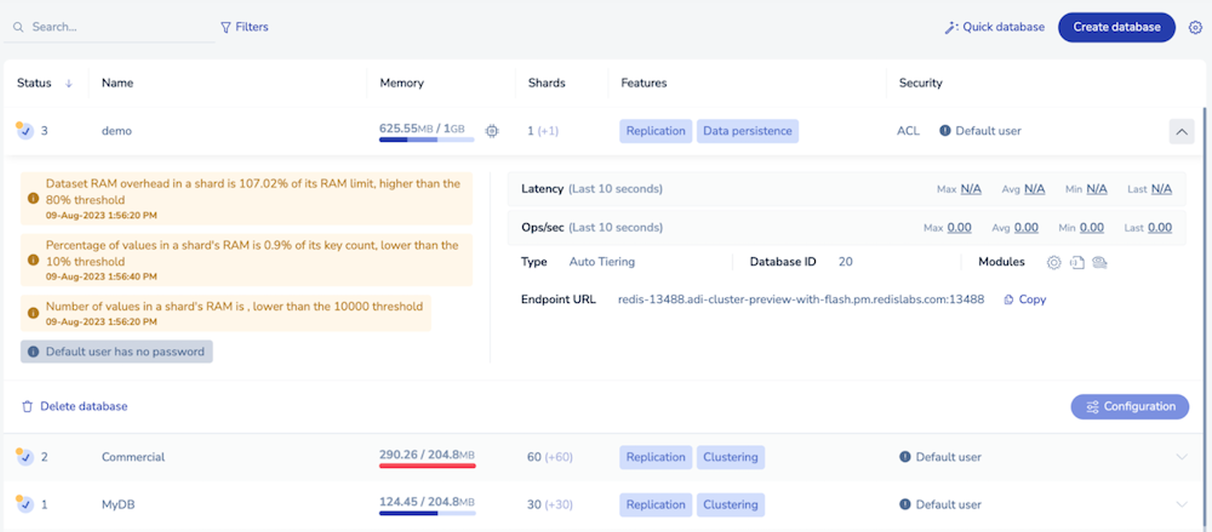Screen dimensions: 1212x532
Task: Click Default user info icon in demo row
Action: (945, 131)
